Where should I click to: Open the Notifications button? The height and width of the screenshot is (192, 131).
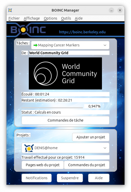37,178
